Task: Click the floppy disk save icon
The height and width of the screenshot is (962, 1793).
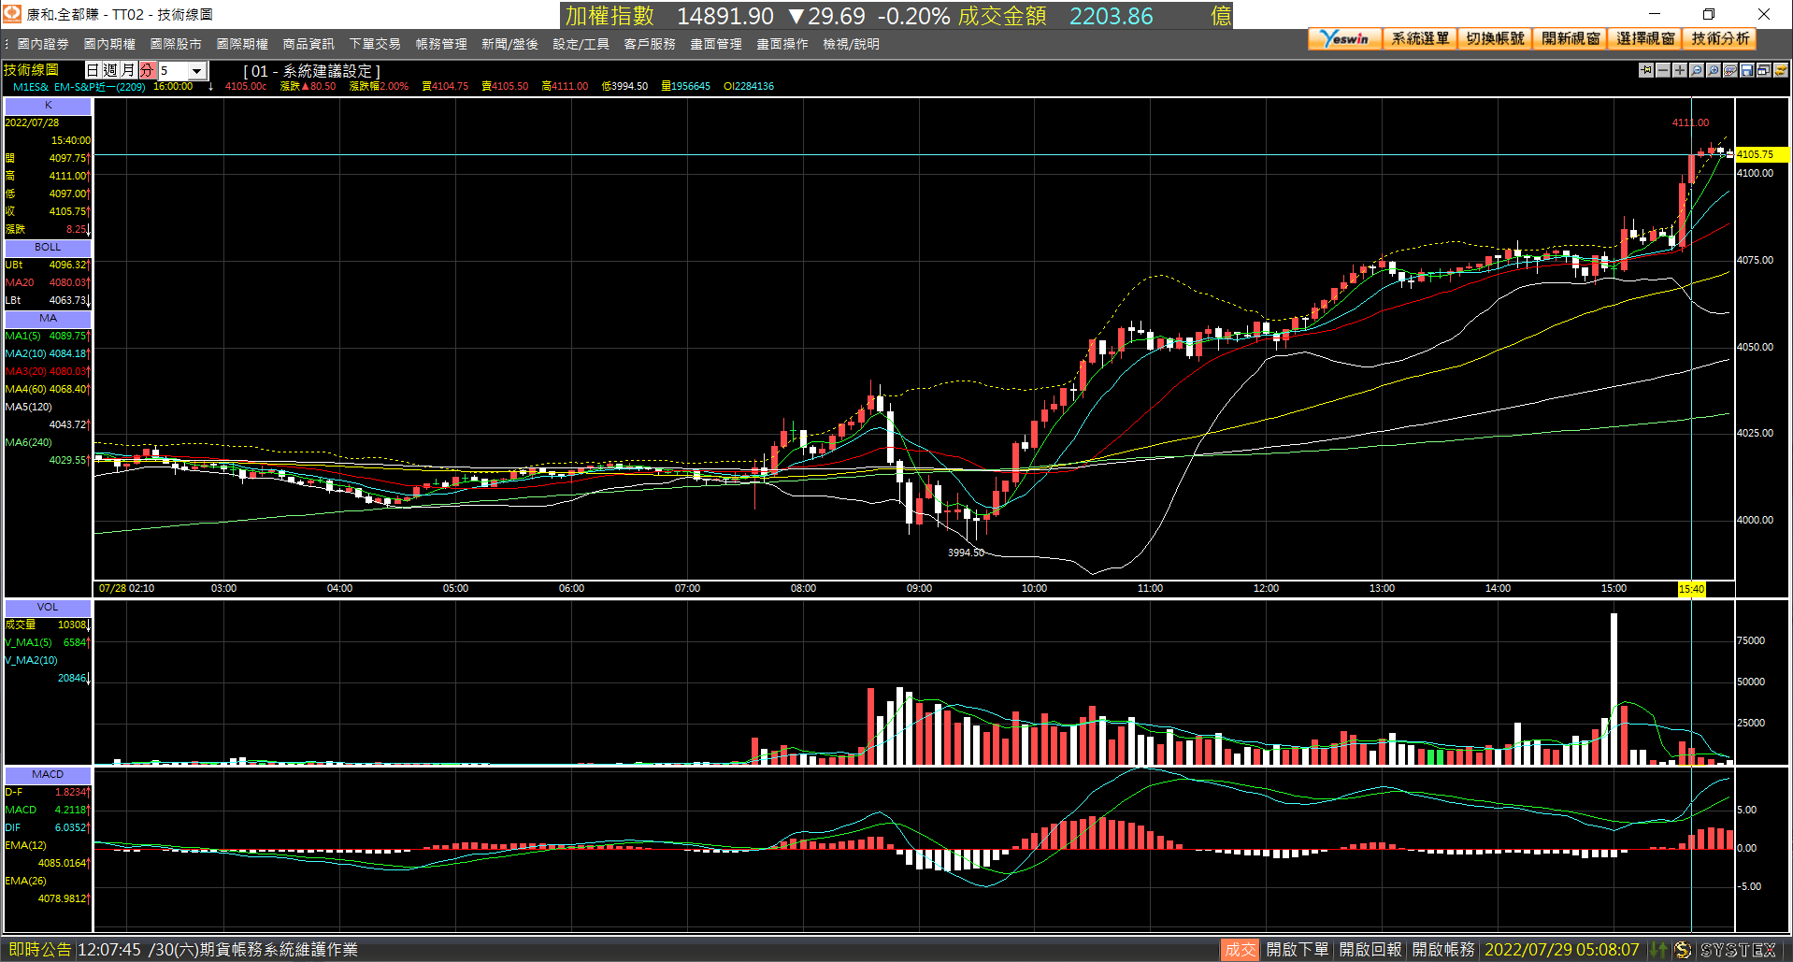Action: click(x=1747, y=70)
